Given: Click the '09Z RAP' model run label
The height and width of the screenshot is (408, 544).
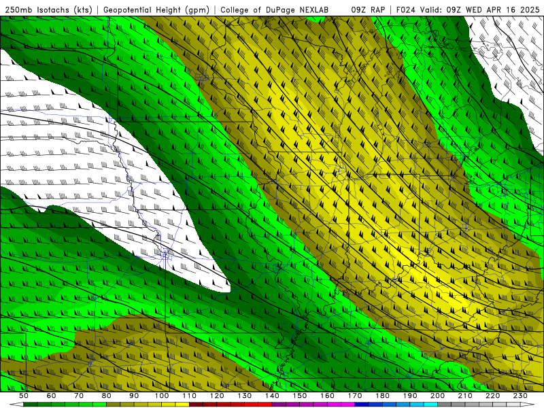Looking at the screenshot, I should tap(368, 10).
